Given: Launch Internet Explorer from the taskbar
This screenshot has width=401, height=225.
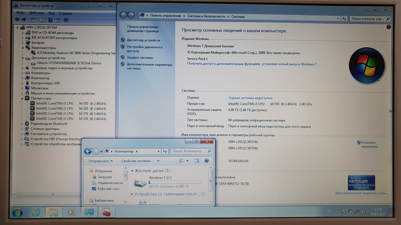Looking at the screenshot, I should click(x=36, y=212).
